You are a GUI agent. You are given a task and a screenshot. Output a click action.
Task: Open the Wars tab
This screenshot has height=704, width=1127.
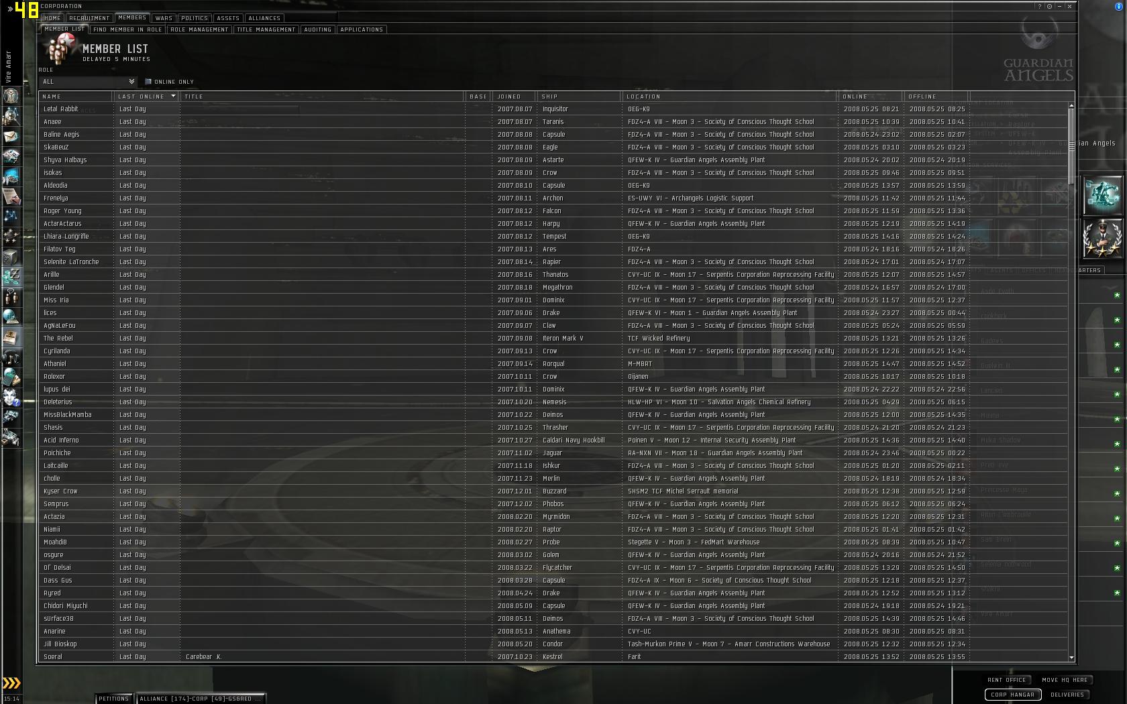click(x=164, y=18)
